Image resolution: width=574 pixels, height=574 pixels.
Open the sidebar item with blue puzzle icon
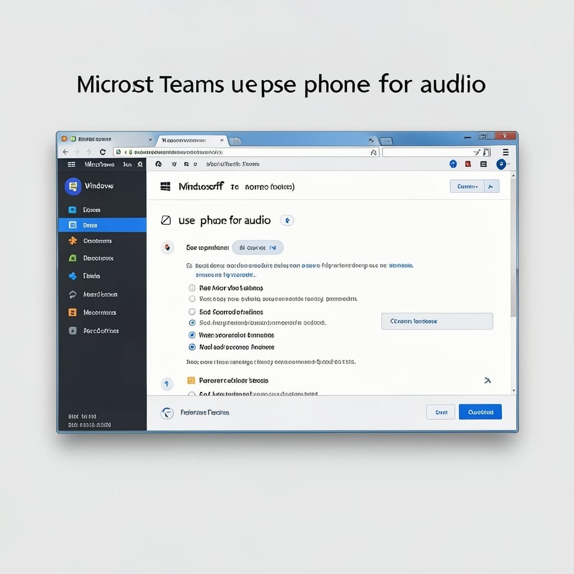coord(72,276)
